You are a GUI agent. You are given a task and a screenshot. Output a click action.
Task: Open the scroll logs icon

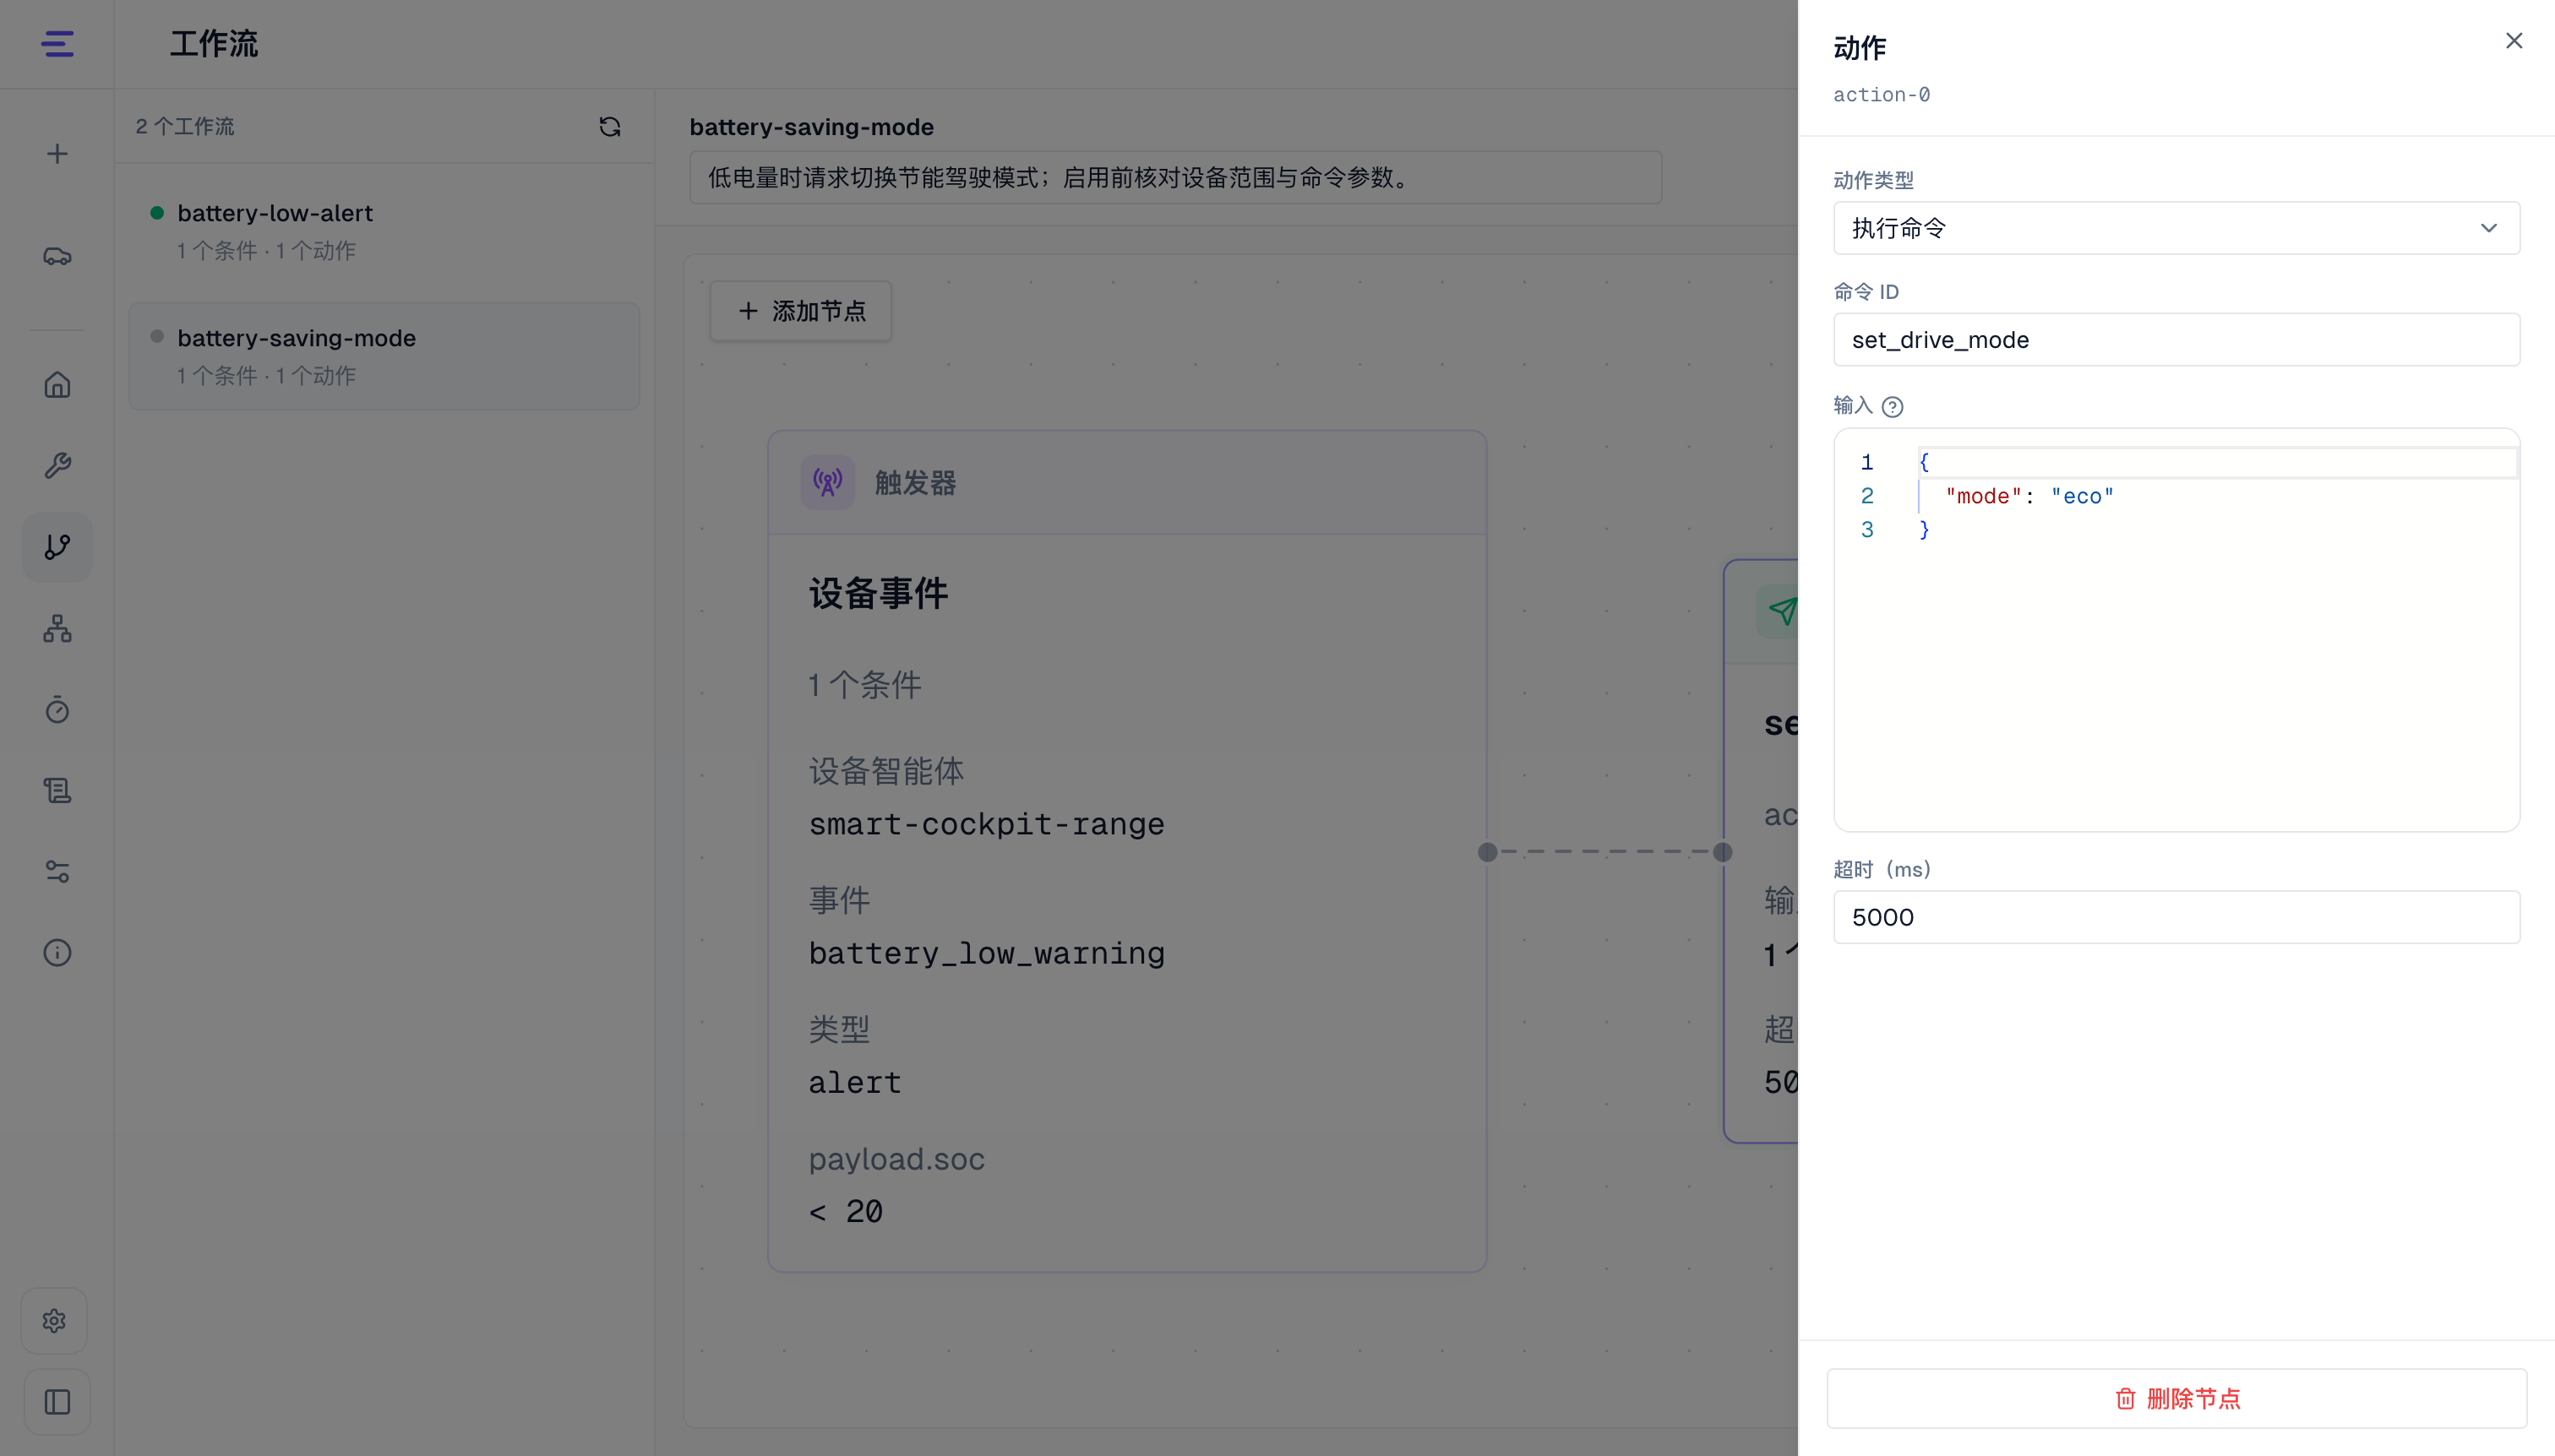(x=57, y=790)
